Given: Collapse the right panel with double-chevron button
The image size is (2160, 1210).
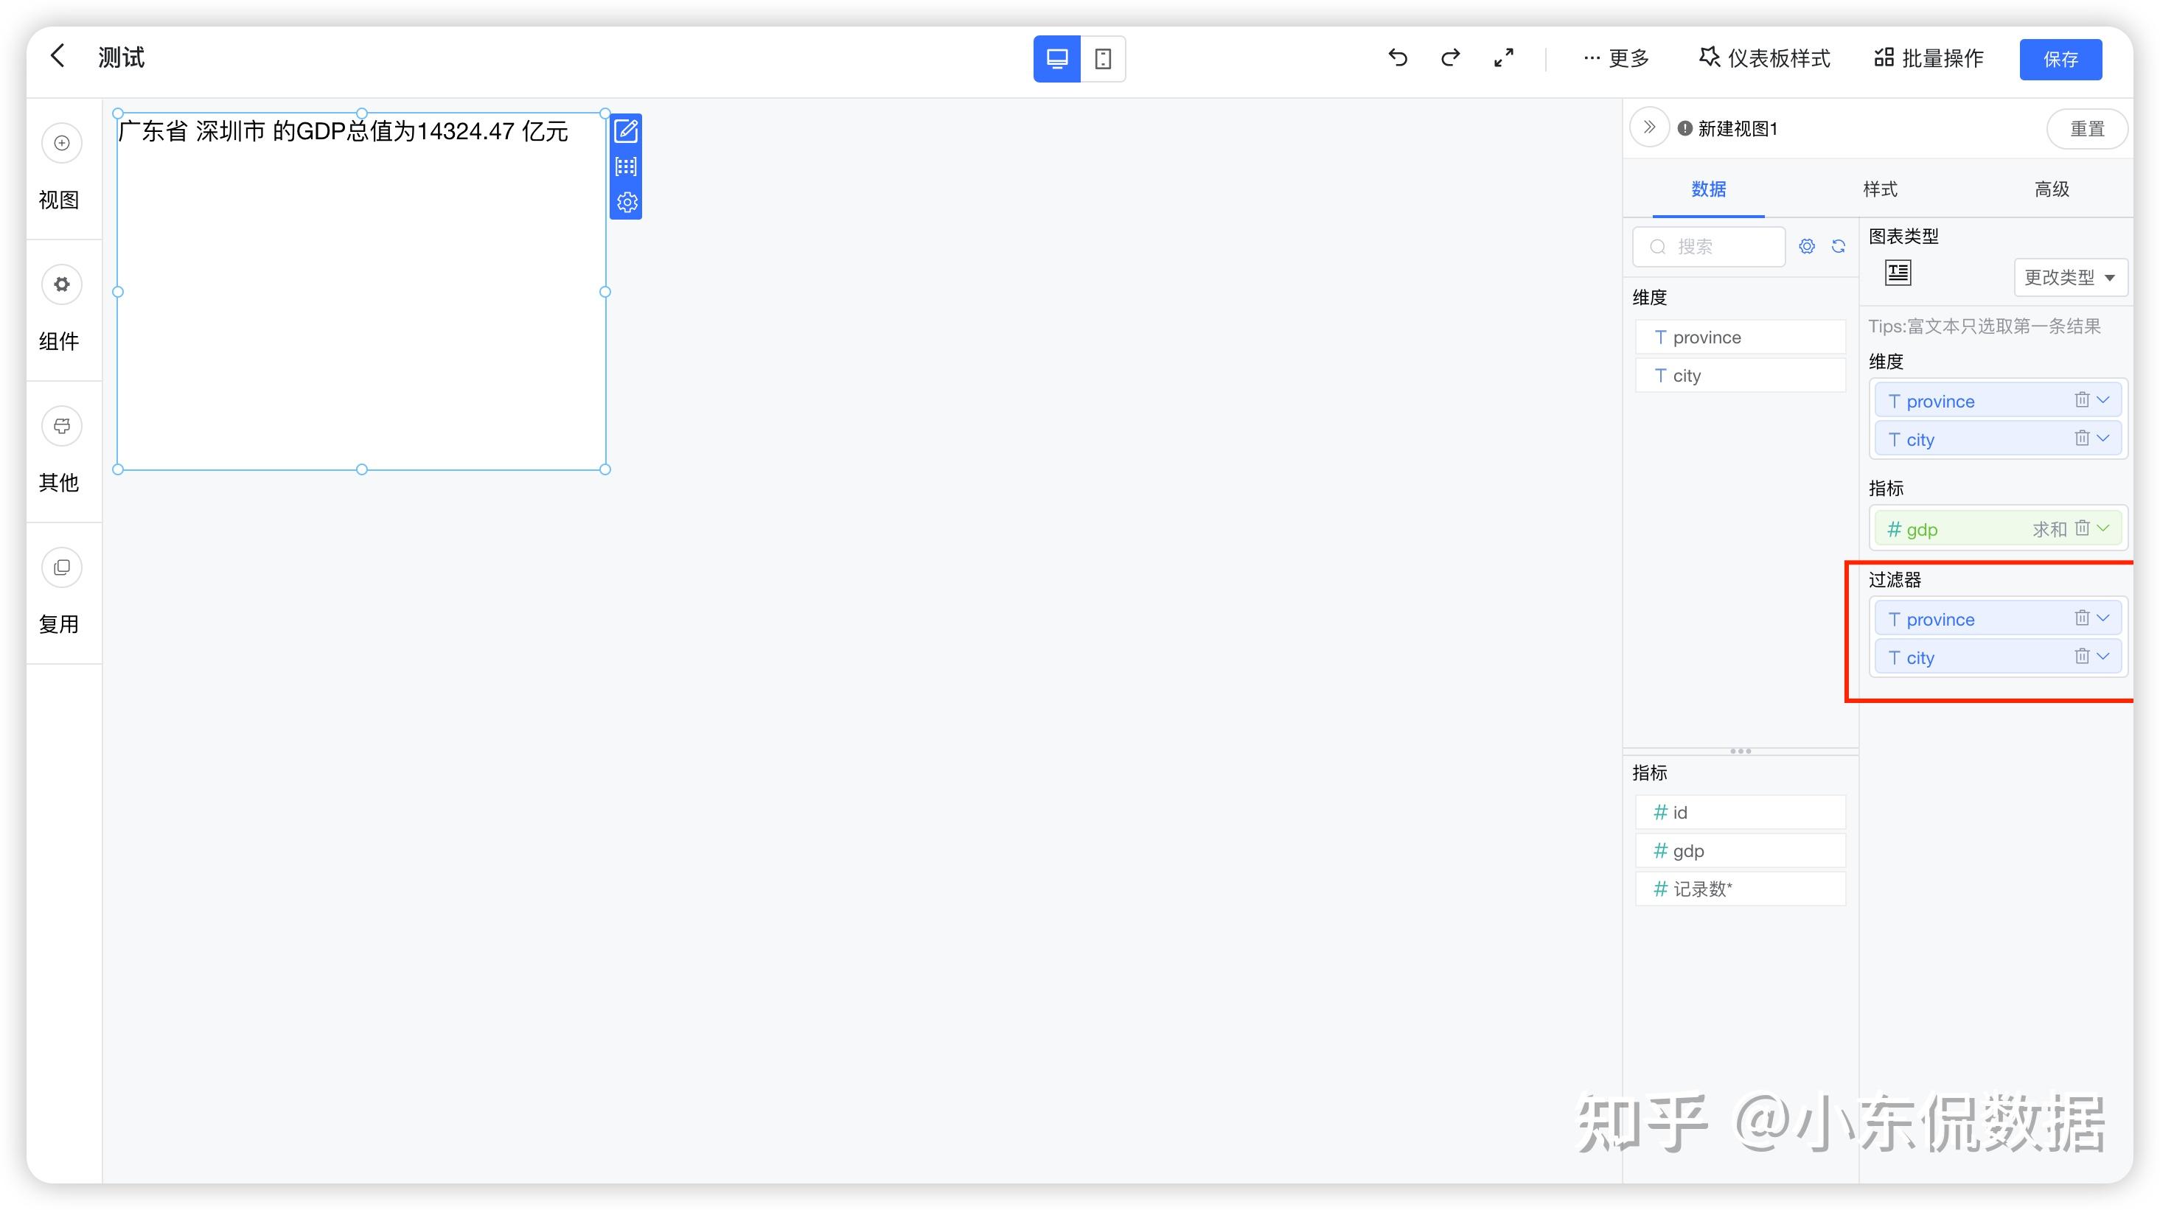Looking at the screenshot, I should 1648,127.
